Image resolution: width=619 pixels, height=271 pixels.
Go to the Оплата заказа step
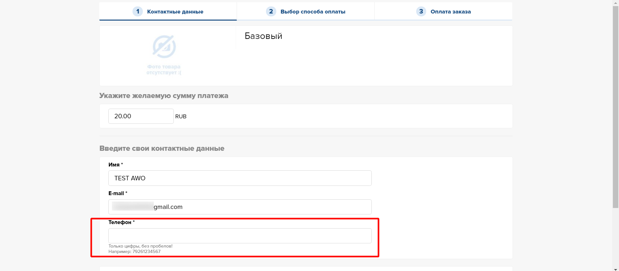[x=450, y=12]
